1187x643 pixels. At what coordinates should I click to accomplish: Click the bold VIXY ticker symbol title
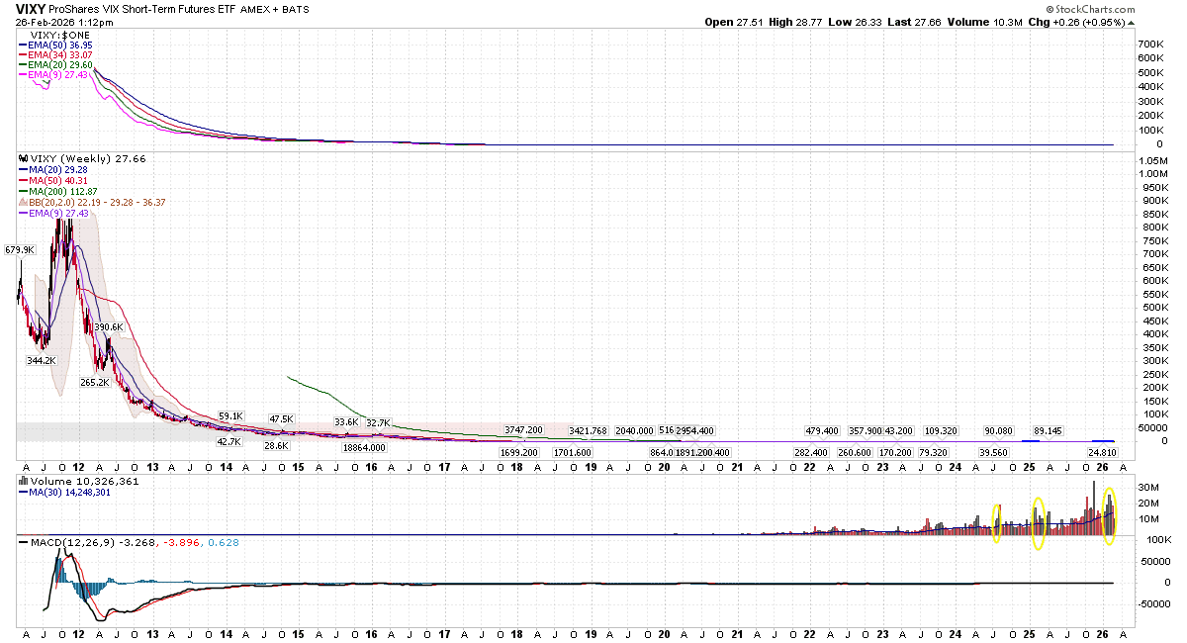(x=31, y=9)
